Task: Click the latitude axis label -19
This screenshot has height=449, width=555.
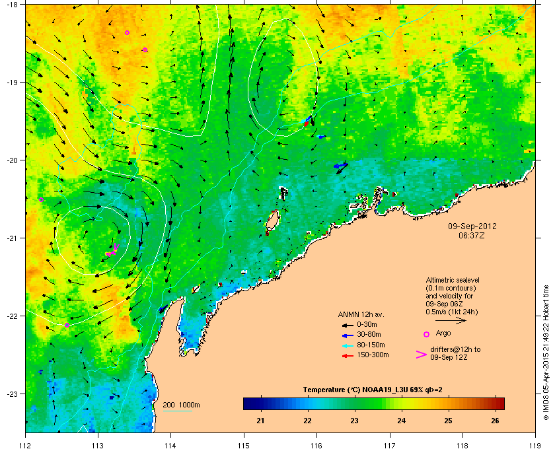Action: (12, 83)
